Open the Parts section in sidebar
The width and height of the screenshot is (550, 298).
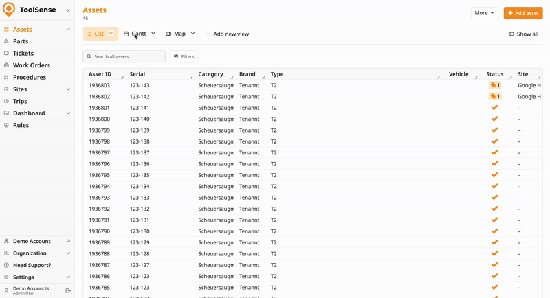[21, 41]
